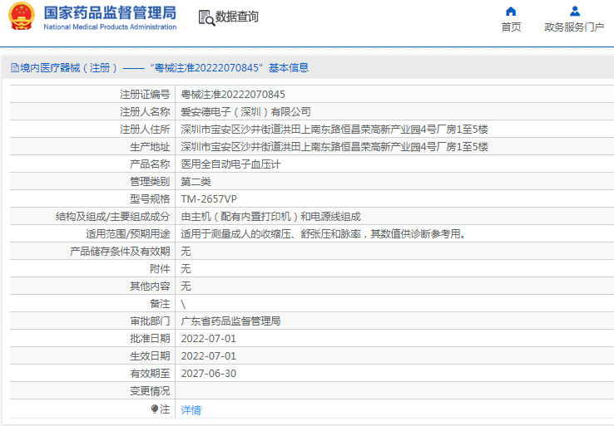Click the empty 变更情况 value cell
This screenshot has width=614, height=426.
coord(394,391)
